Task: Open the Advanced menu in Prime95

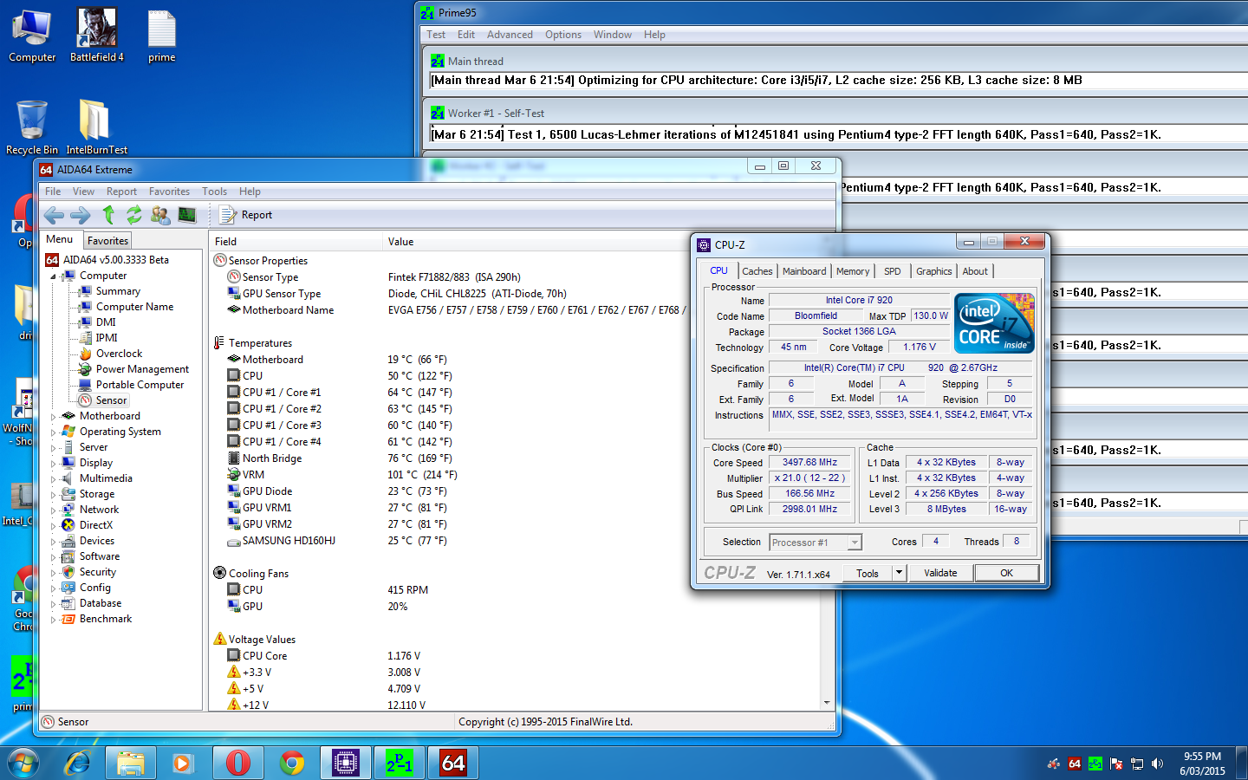Action: (x=510, y=35)
